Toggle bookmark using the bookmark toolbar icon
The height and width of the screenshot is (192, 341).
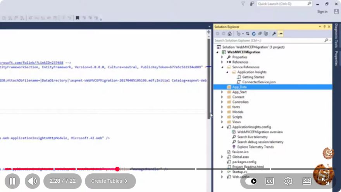click(77, 18)
